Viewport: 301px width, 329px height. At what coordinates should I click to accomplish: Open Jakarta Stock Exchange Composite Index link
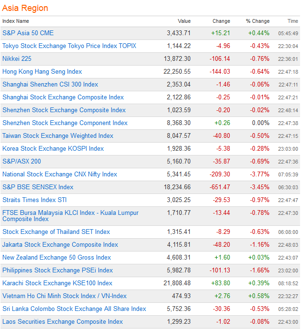coord(60,244)
